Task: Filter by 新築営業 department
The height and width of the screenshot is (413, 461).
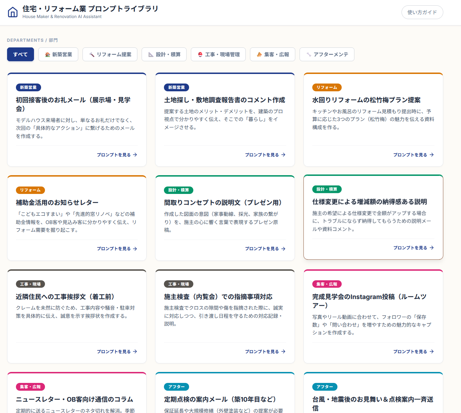Action: pos(58,55)
